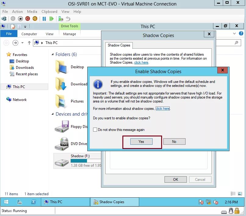Open Server Manager from the taskbar
Image resolution: width=246 pixels, height=216 pixels.
(x=20, y=202)
